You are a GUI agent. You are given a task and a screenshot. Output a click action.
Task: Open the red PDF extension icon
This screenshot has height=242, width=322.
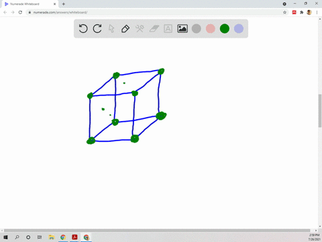point(294,12)
